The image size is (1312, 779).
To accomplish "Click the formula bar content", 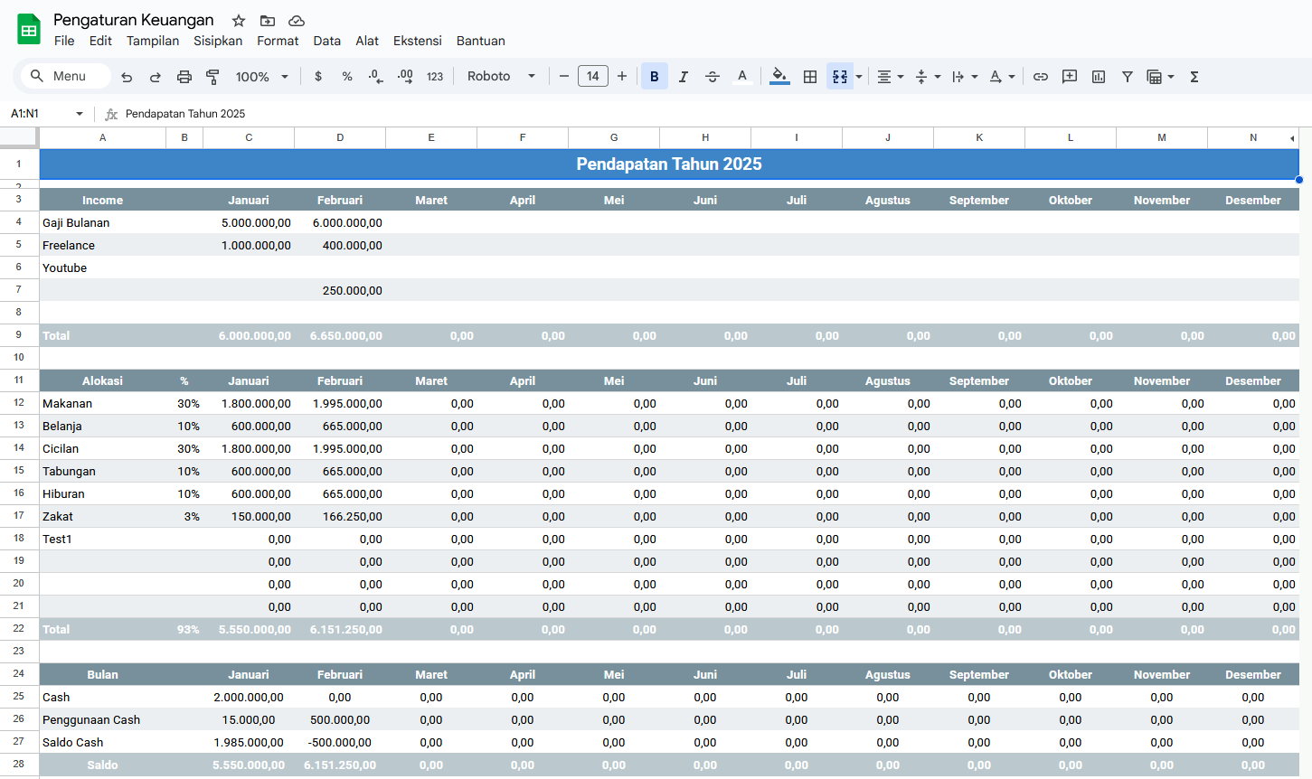I will click(x=185, y=114).
